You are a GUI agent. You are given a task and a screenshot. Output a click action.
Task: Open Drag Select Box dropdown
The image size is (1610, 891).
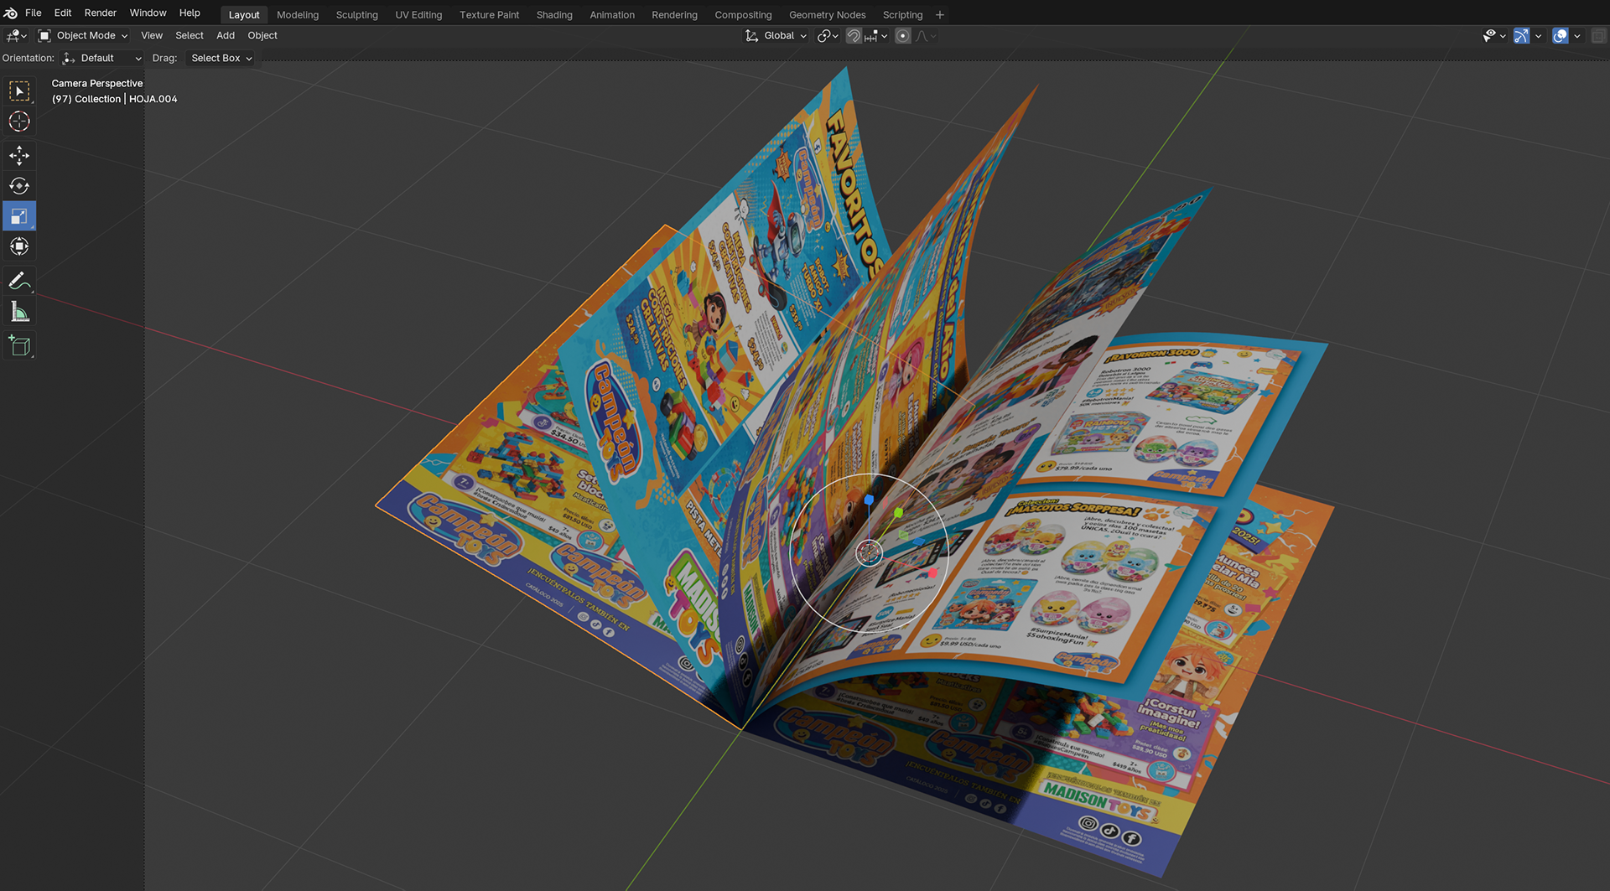click(221, 59)
